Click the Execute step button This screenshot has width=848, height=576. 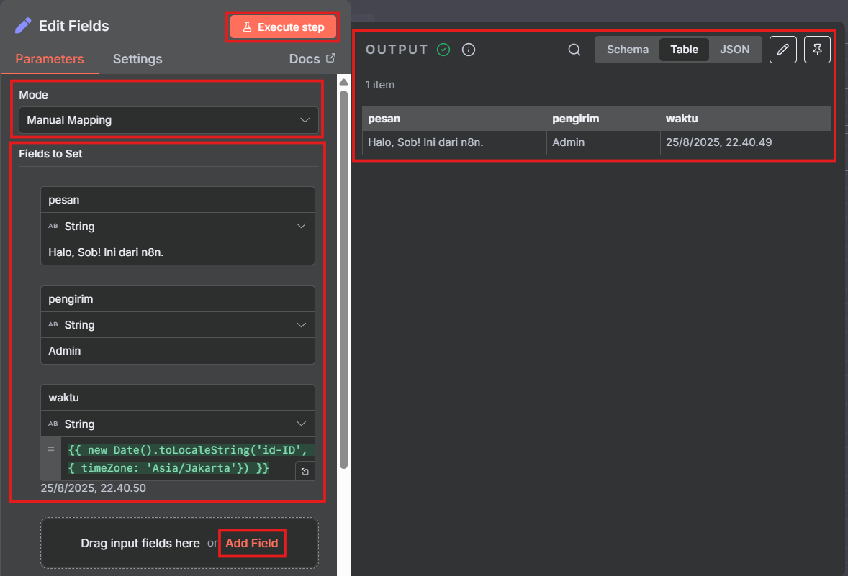283,27
